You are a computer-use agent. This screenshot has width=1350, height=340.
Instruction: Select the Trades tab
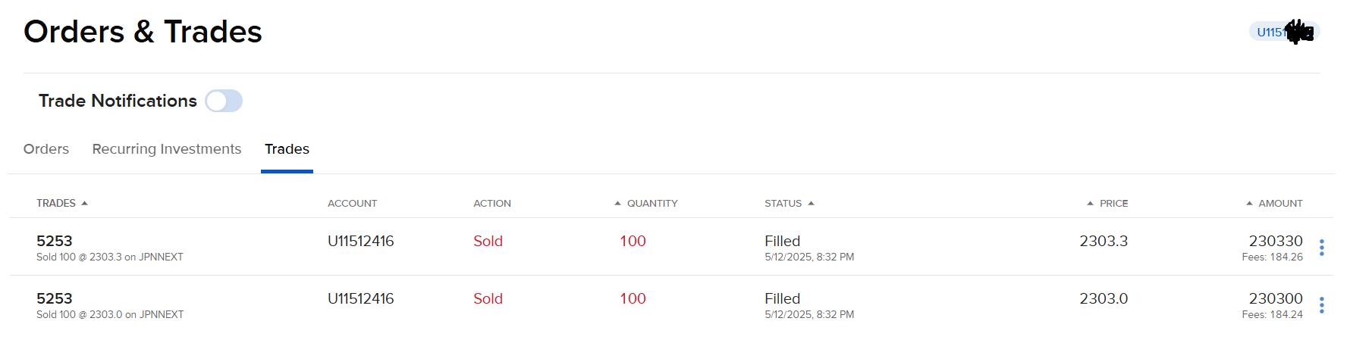(287, 149)
